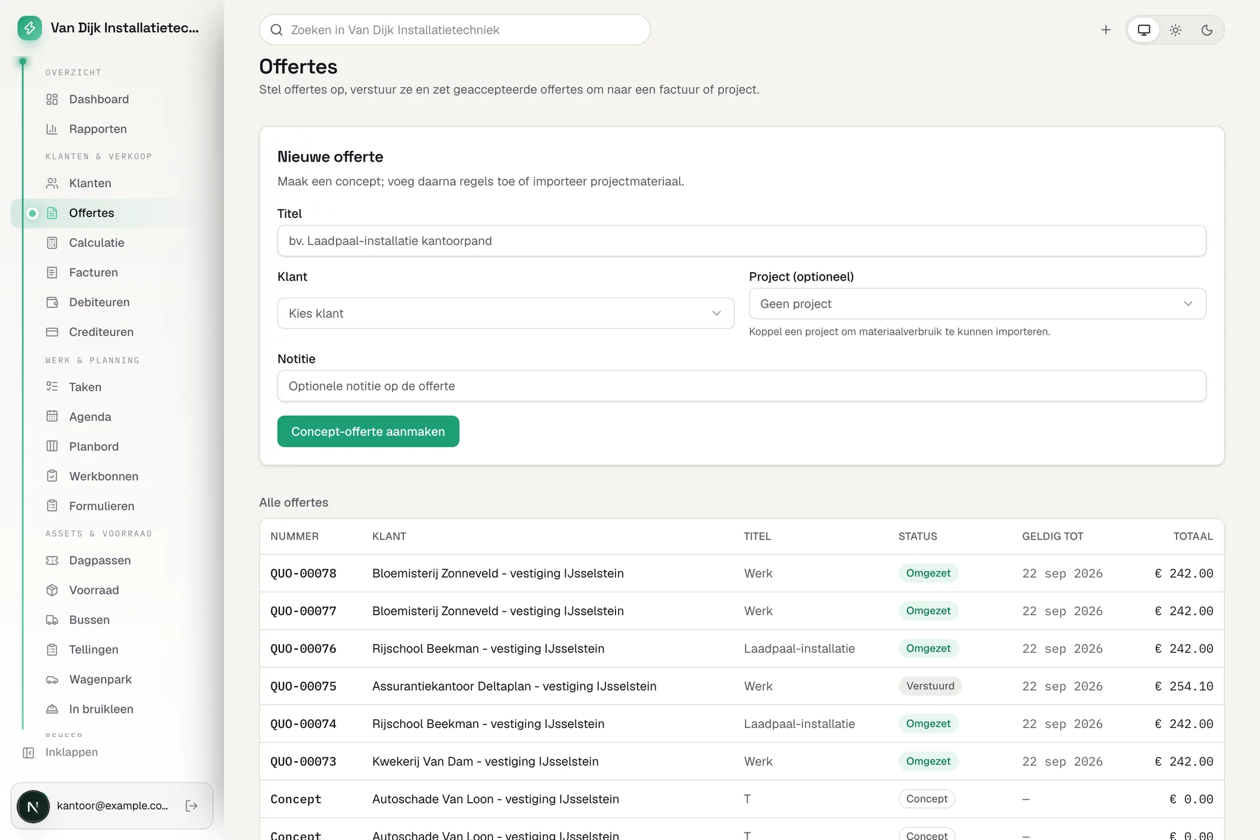
Task: Click the Titel input field
Action: pyautogui.click(x=741, y=240)
